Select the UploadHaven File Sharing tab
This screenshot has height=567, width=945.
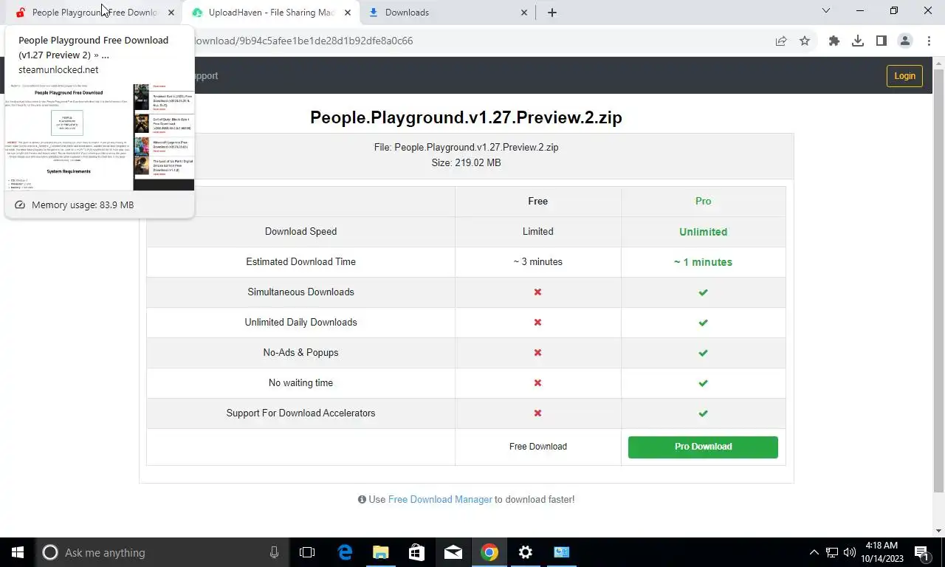pyautogui.click(x=271, y=13)
